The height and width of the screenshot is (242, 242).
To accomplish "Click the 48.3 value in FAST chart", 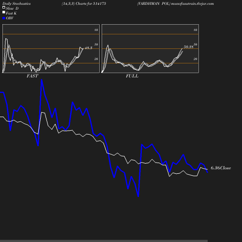I will pyautogui.click(x=89, y=48).
